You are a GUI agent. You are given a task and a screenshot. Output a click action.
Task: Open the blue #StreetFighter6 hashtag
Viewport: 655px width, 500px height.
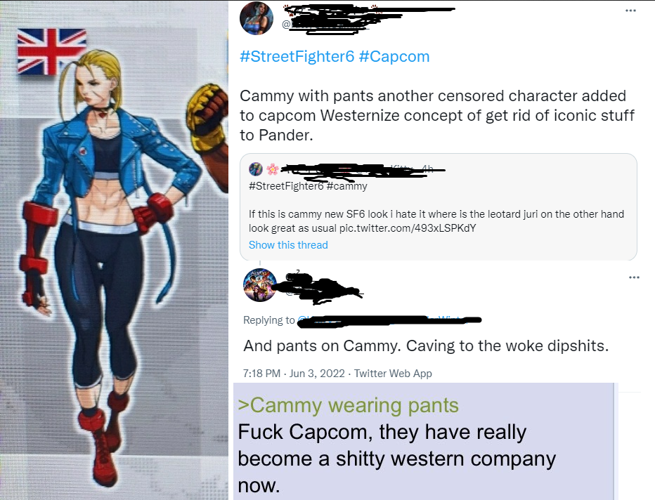coord(297,56)
